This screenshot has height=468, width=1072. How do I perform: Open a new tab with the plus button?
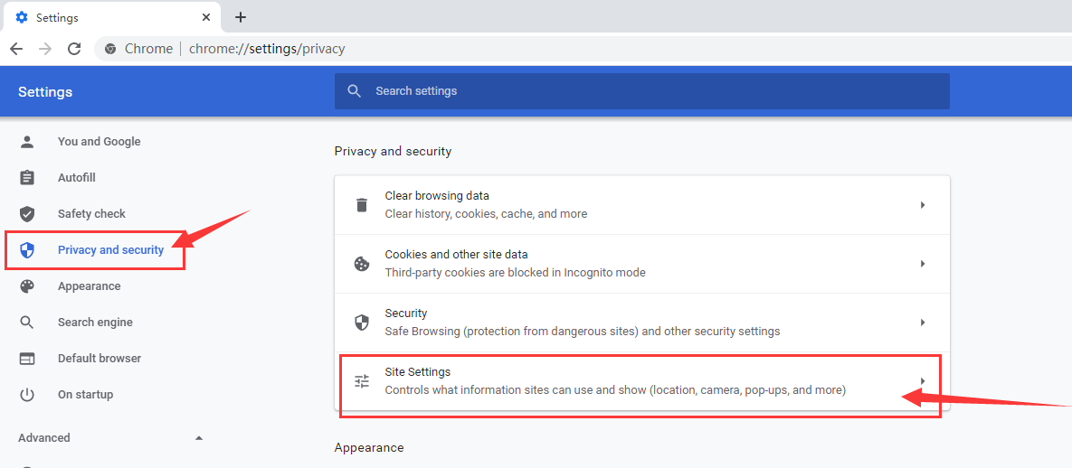coord(241,17)
